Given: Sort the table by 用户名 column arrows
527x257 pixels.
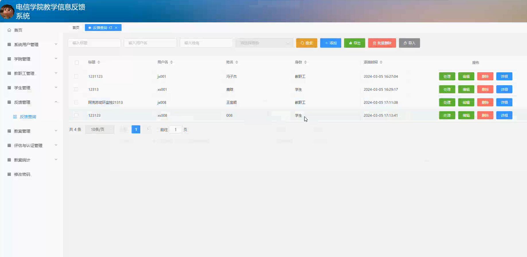Looking at the screenshot, I should 171,62.
